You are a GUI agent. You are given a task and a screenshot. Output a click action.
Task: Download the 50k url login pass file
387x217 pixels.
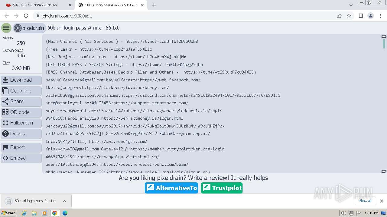(x=21, y=80)
